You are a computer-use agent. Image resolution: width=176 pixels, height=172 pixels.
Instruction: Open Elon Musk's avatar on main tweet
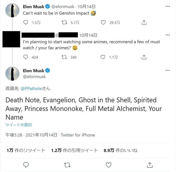[x=12, y=74]
